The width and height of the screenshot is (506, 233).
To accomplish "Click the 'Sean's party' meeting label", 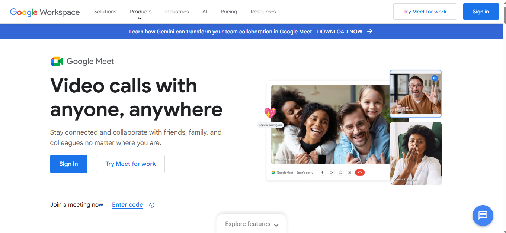I will coord(305,173).
